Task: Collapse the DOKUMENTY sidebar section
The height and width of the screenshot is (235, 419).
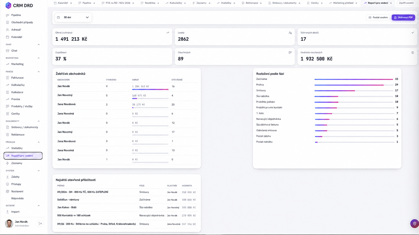Action: click(39, 121)
